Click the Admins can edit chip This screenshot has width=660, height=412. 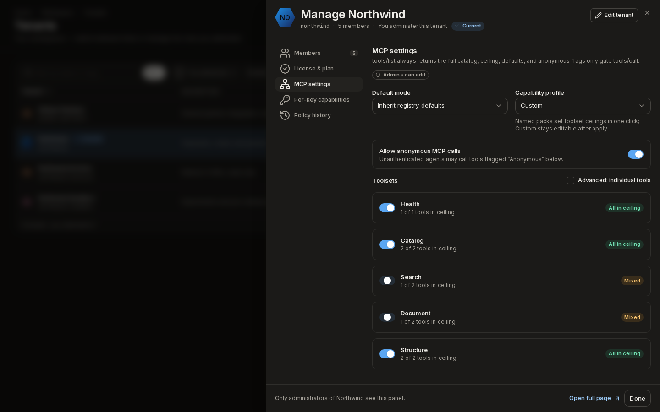(x=401, y=75)
